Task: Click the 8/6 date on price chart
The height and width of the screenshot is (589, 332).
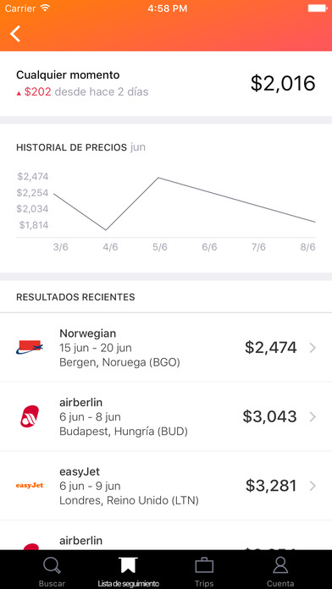Action: pos(308,248)
